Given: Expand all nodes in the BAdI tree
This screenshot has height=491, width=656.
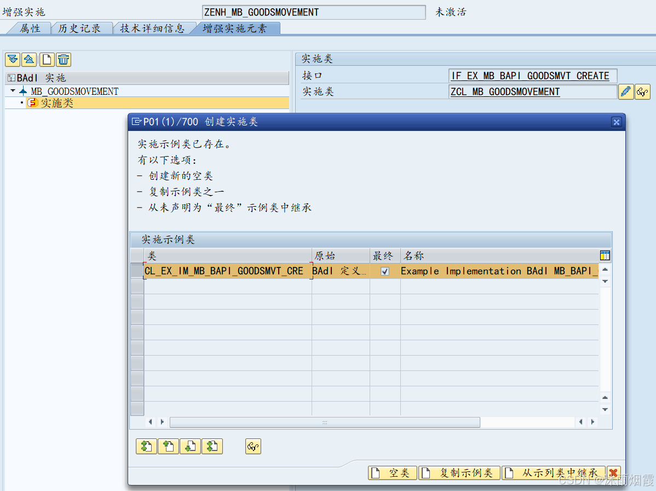Looking at the screenshot, I should [13, 59].
